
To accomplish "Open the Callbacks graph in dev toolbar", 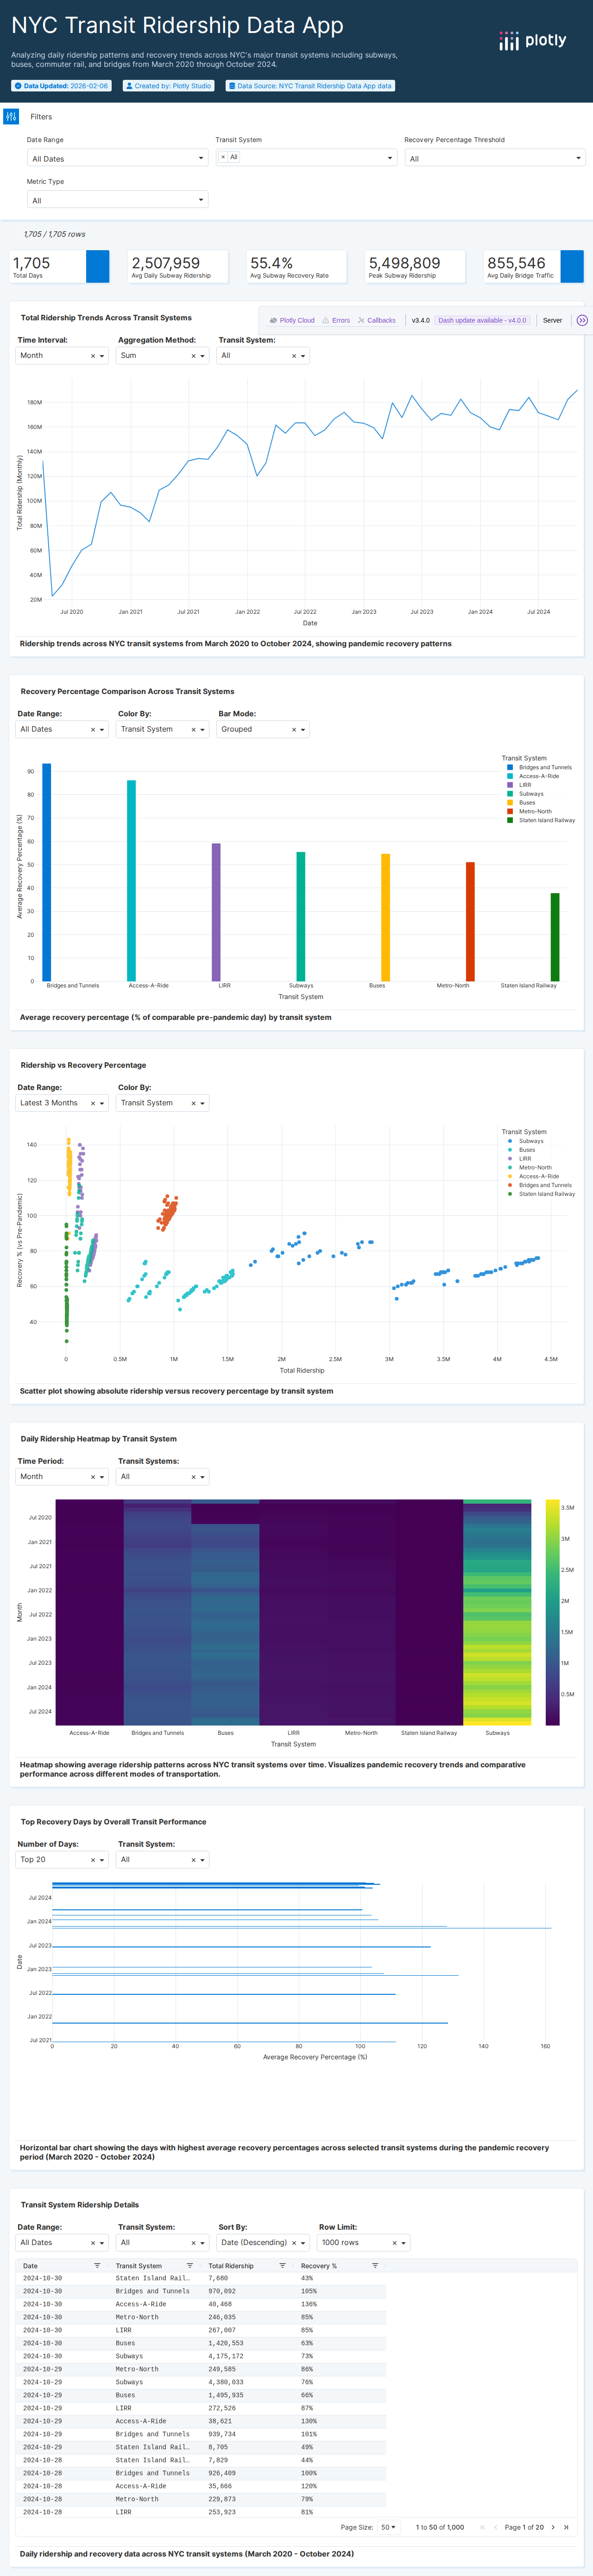I will 376,320.
